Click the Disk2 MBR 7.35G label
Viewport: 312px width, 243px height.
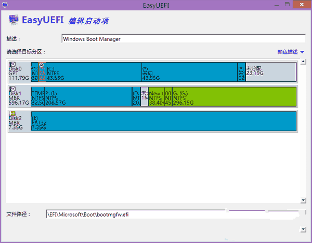tap(16, 123)
